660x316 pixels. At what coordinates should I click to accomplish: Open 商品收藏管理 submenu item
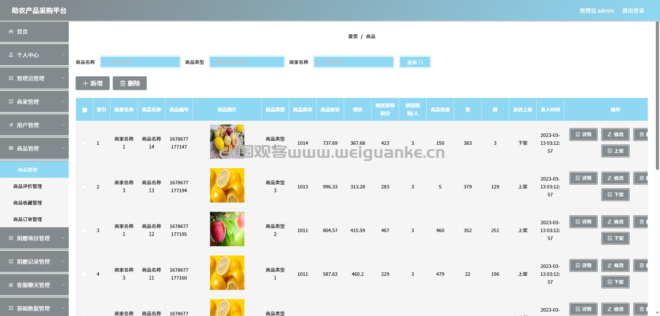(x=34, y=203)
